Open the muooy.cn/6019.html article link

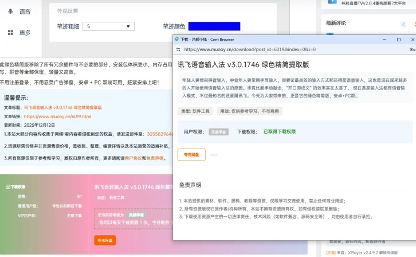point(57,116)
